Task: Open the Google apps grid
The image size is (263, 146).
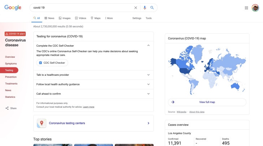Action: click(246, 8)
